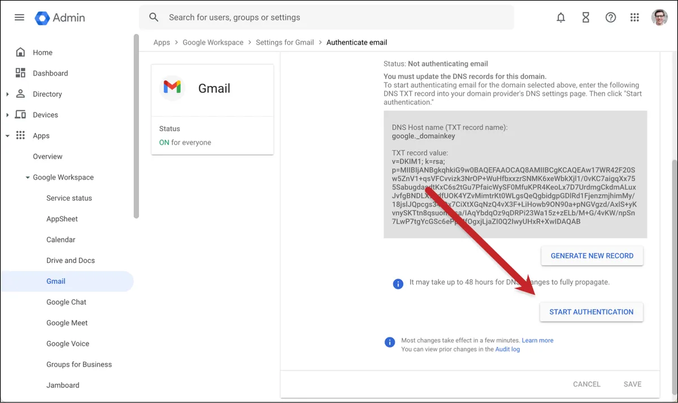678x403 pixels.
Task: Open the tasks hourglass icon
Action: point(585,18)
